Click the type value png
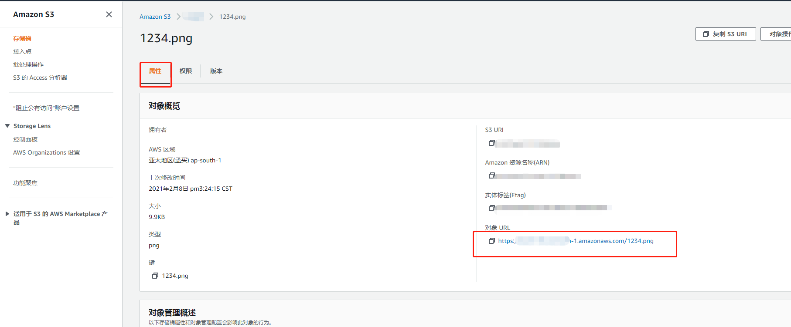 click(x=154, y=246)
